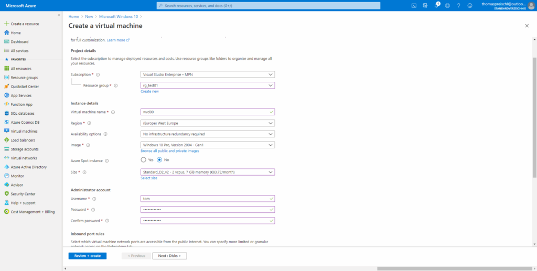Image resolution: width=537 pixels, height=271 pixels.
Task: Show info icon next to Virtual machine name
Action: [113, 112]
